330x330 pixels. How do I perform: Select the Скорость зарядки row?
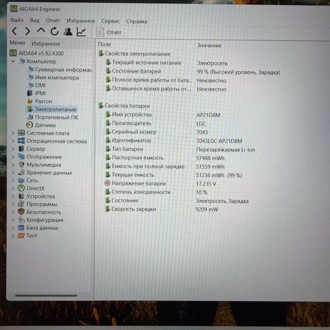(161, 209)
